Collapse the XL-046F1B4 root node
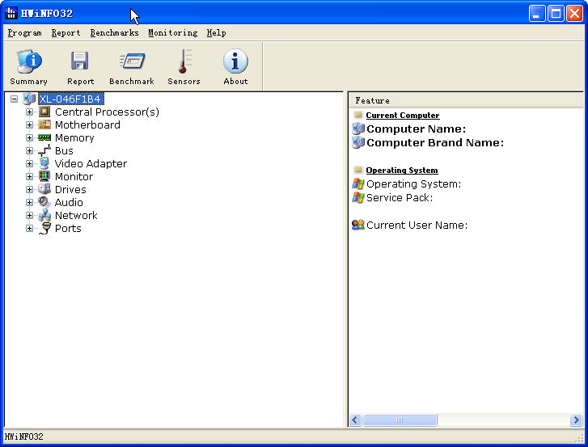The height and width of the screenshot is (447, 588). 14,99
